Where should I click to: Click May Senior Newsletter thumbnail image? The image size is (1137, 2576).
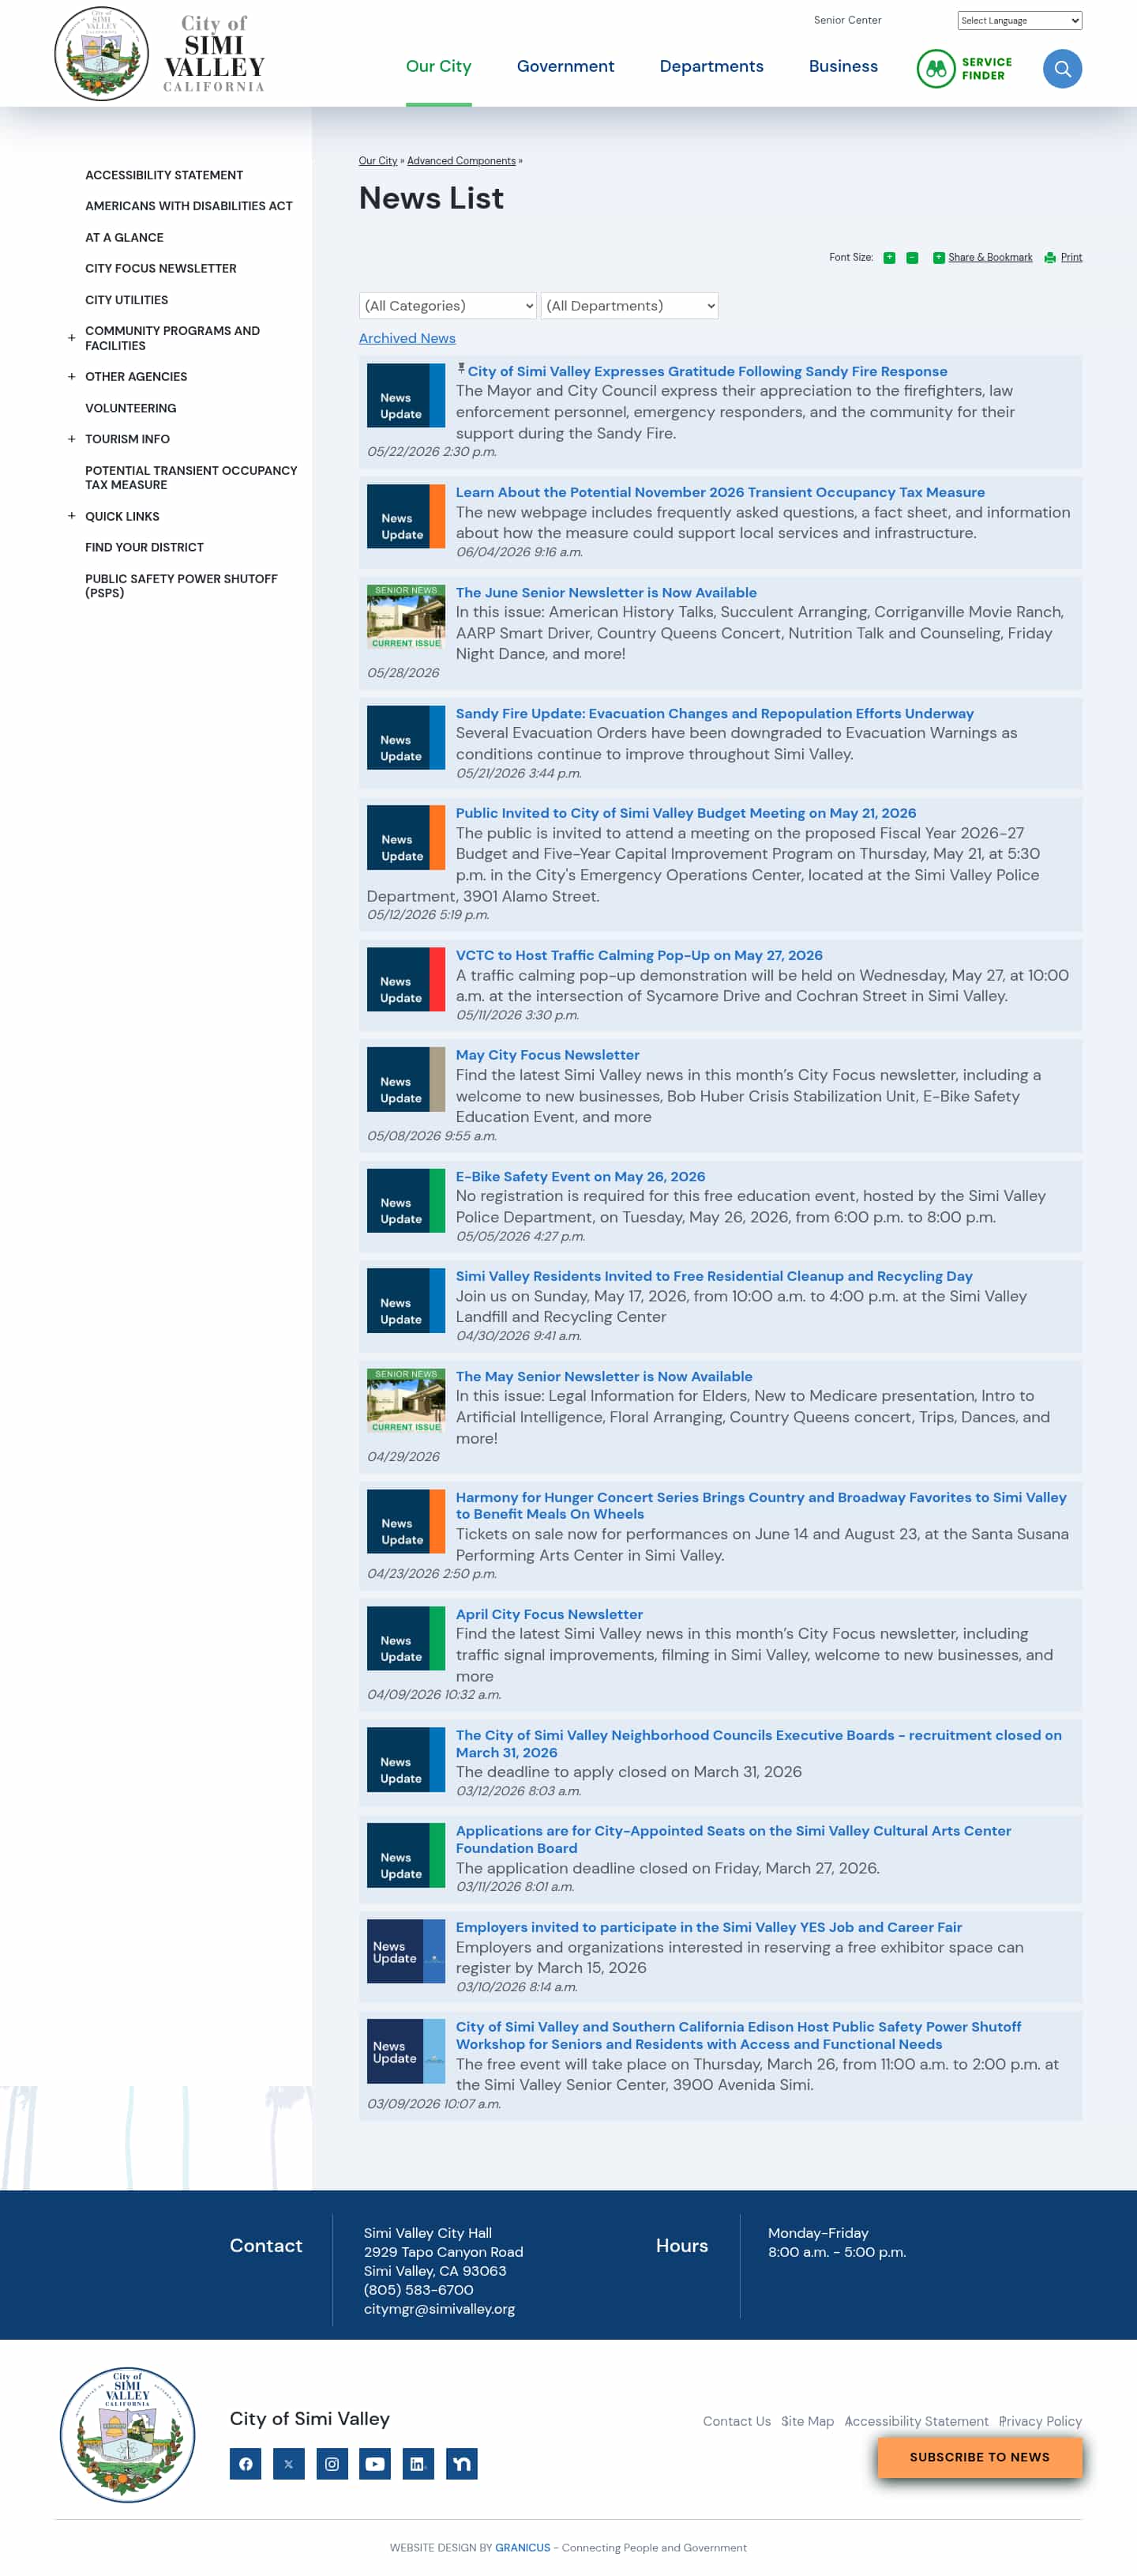406,1401
